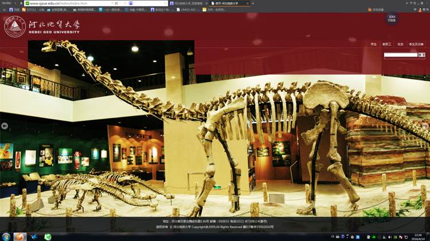Open the 校友 (alumni) nav link
430x241 pixels.
click(x=400, y=45)
